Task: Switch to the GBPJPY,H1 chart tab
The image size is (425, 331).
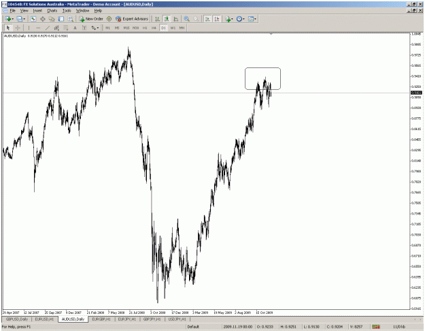Action: (x=152, y=319)
